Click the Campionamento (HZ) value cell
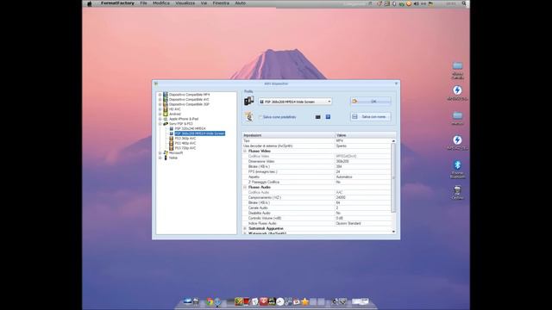 [362, 197]
